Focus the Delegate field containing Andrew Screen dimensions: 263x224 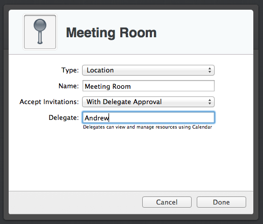(148, 117)
